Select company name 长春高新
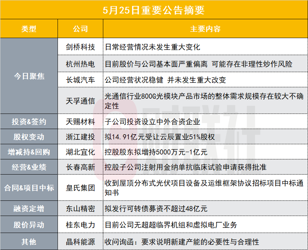The height and width of the screenshot is (250, 308). tap(80, 167)
